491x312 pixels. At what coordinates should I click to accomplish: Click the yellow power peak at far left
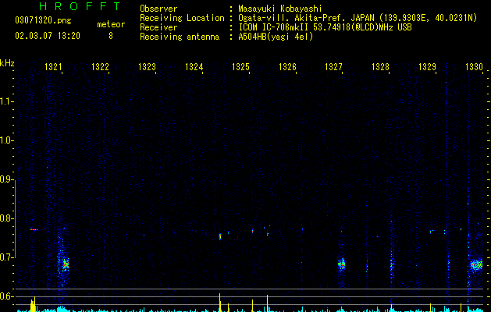tap(33, 304)
